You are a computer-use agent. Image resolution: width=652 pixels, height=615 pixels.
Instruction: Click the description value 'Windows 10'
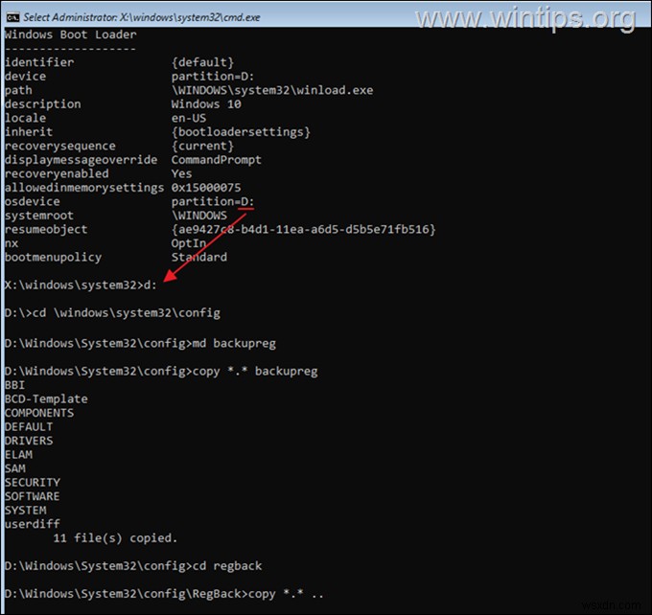(x=206, y=103)
